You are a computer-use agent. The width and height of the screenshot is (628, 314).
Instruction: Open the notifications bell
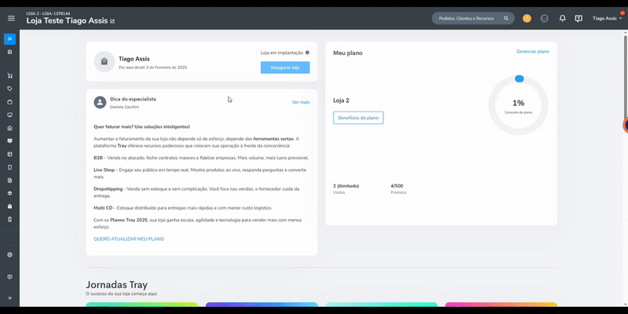click(x=562, y=18)
